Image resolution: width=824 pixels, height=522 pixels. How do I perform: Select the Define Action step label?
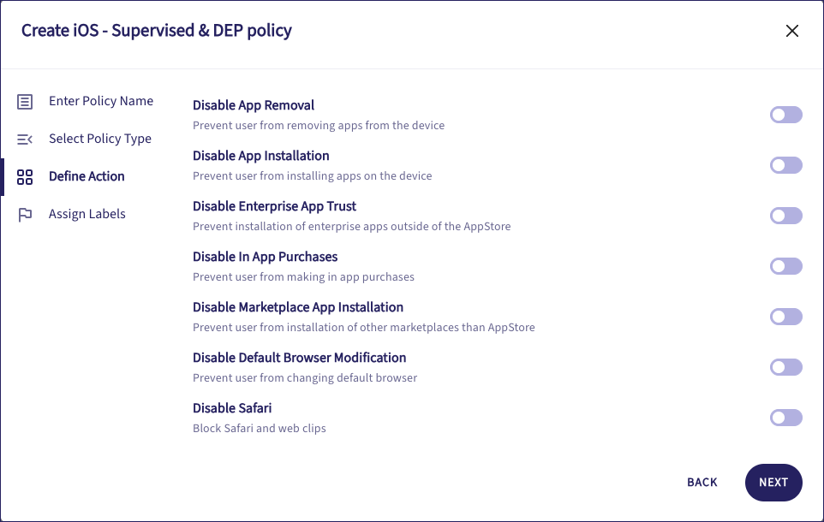pos(87,176)
